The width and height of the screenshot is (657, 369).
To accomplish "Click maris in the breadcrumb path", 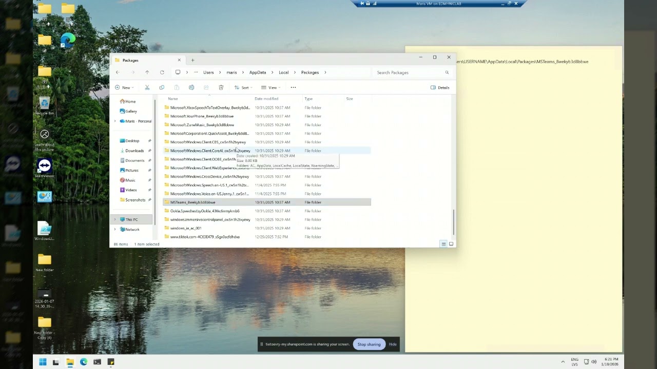I will click(x=231, y=72).
